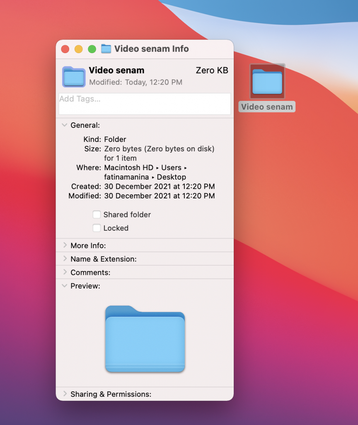Image resolution: width=358 pixels, height=425 pixels.
Task: Zoom the Info window with green button
Action: click(x=92, y=49)
